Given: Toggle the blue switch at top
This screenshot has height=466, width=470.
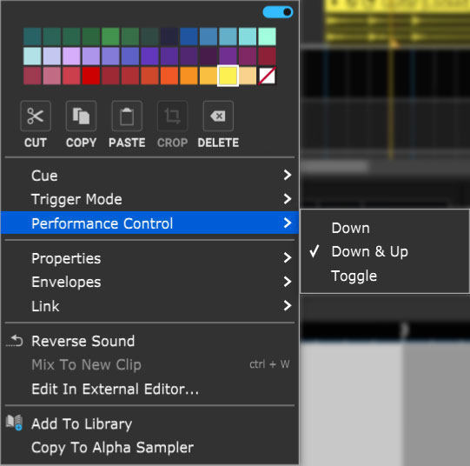Looking at the screenshot, I should [277, 12].
